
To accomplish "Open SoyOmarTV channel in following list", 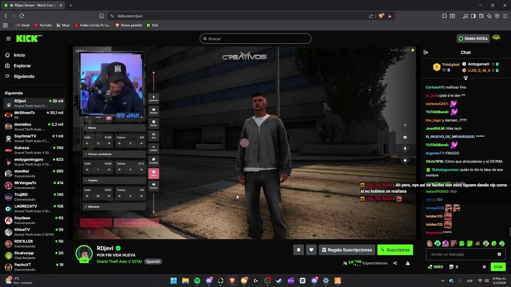I will tap(34, 138).
